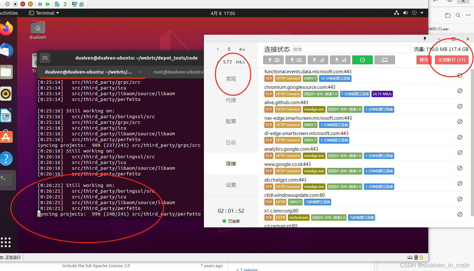This screenshot has height=271, width=474.
Task: Switch to the 设置 tab
Action: [x=231, y=185]
